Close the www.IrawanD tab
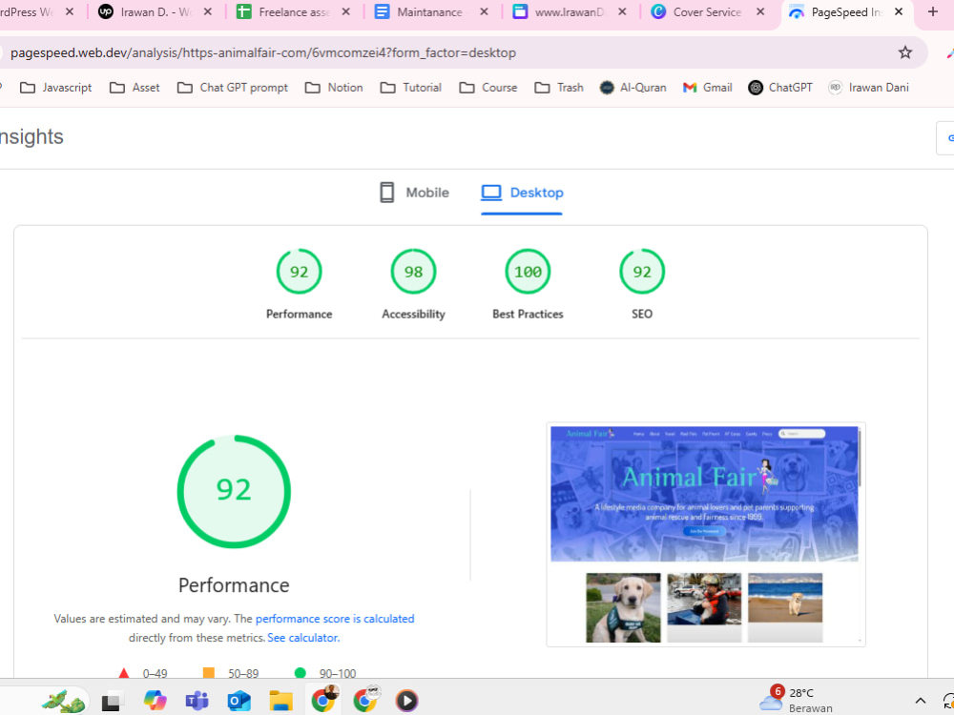The height and width of the screenshot is (715, 954). [622, 11]
